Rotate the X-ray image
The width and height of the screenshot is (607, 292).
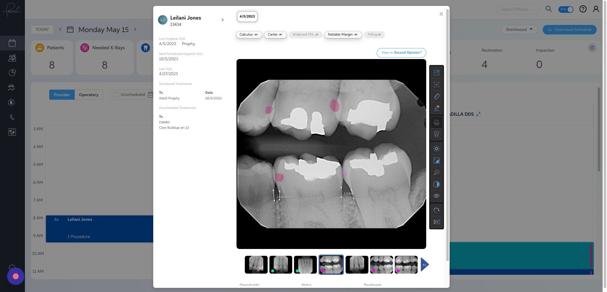(436, 210)
